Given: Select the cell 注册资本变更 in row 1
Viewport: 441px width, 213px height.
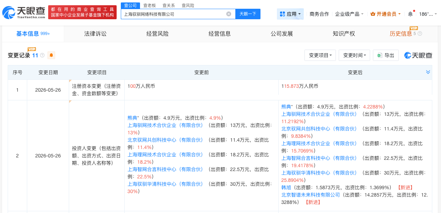Looking at the screenshot, I should coord(97,90).
